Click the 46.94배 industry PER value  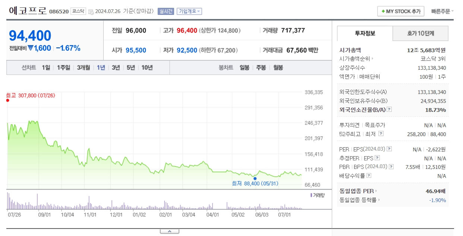point(436,191)
